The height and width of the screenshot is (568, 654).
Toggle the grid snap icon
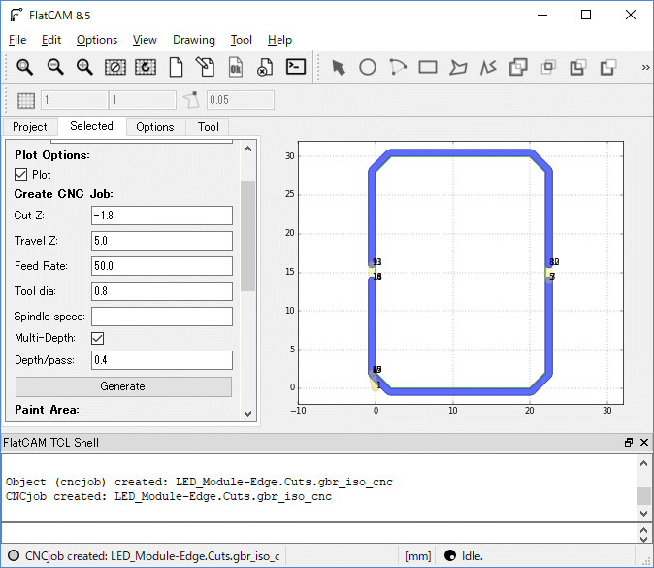coord(26,100)
